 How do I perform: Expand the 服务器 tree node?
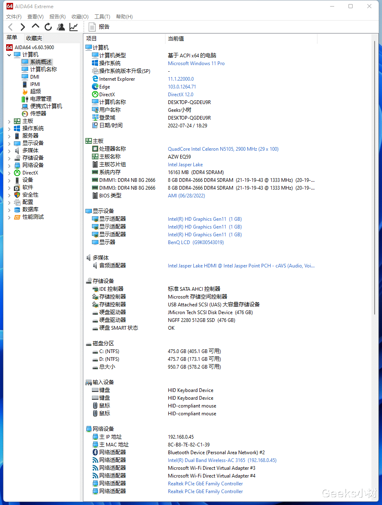click(9, 136)
